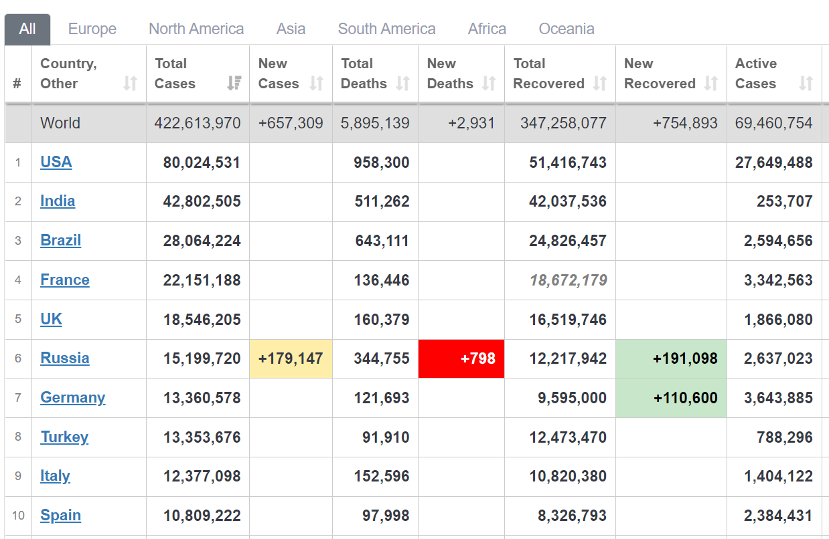Image resolution: width=829 pixels, height=539 pixels.
Task: Click Russia new cases +179,147 cell
Action: tap(291, 358)
